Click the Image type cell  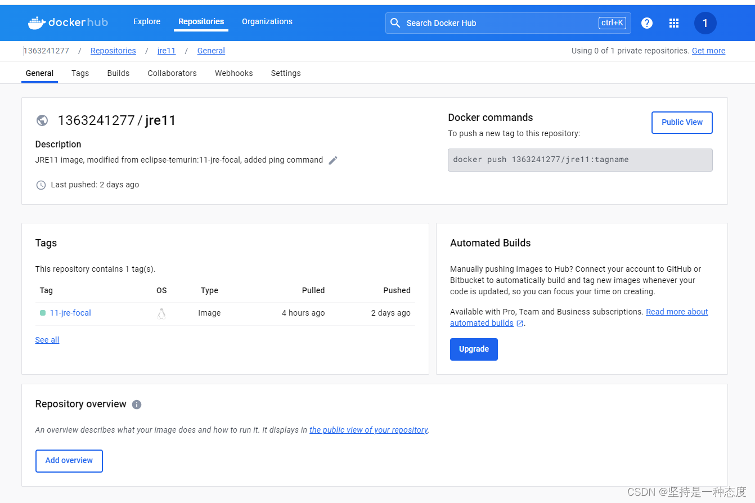click(x=209, y=313)
